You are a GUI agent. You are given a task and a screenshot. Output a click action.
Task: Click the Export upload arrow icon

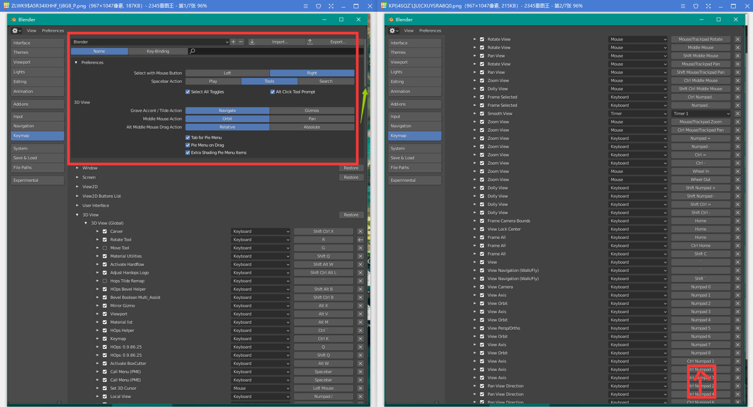pyautogui.click(x=310, y=42)
